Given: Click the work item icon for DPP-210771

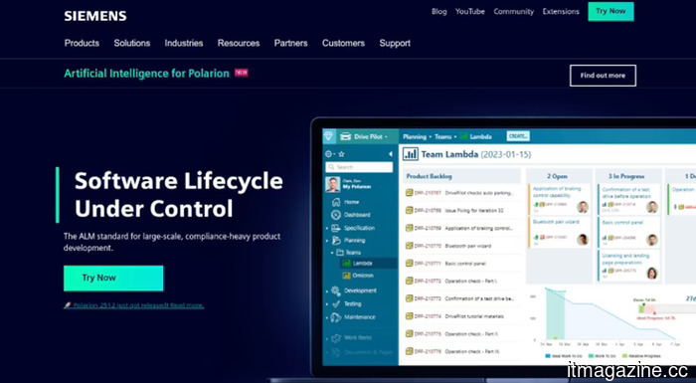Looking at the screenshot, I should tap(409, 263).
